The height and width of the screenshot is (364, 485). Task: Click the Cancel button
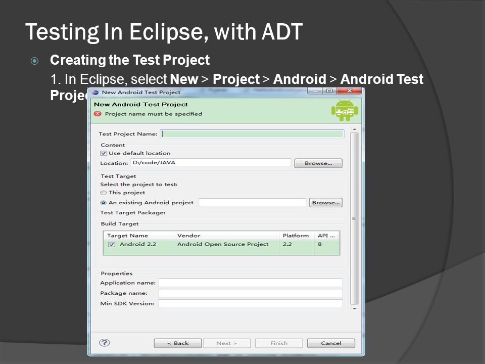331,343
